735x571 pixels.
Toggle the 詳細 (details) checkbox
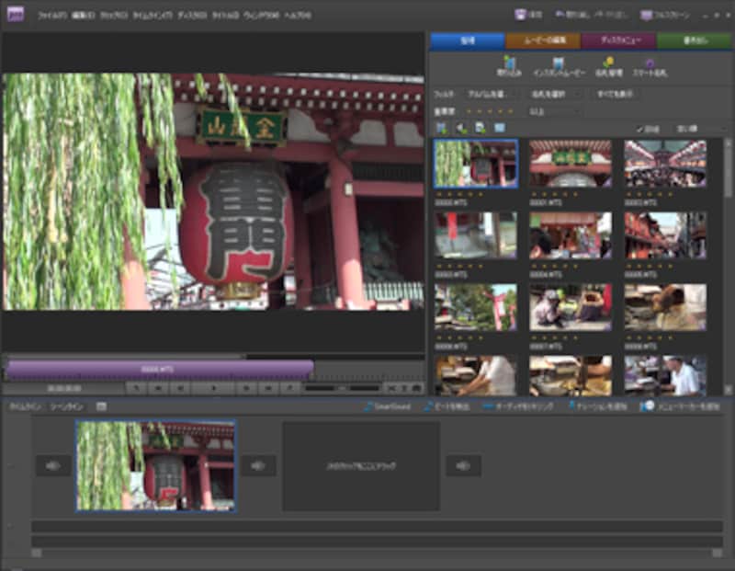pyautogui.click(x=640, y=129)
